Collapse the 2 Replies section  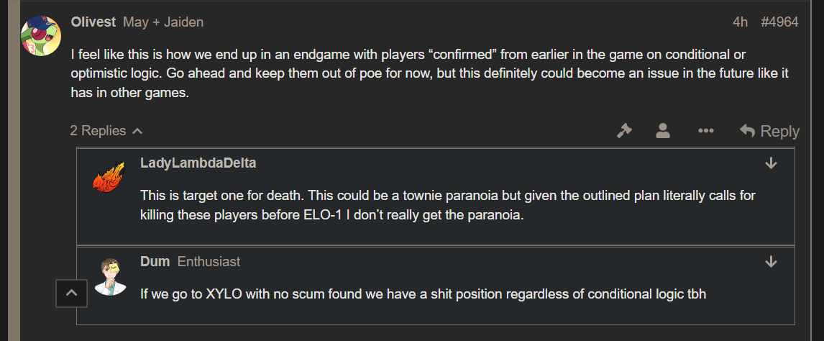[106, 130]
